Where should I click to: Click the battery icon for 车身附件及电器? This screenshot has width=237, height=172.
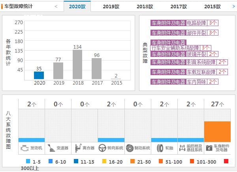(x=209, y=148)
